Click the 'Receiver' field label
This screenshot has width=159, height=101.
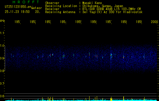pos(52,9)
